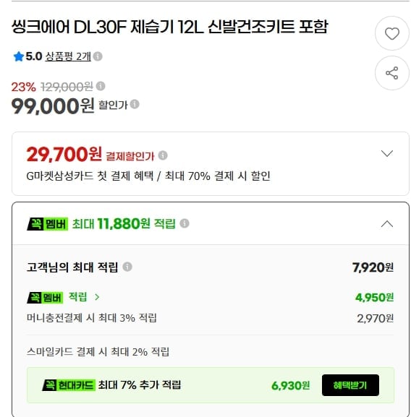Click the 29,700원 payment discount price
The width and height of the screenshot is (411, 417).
(64, 154)
